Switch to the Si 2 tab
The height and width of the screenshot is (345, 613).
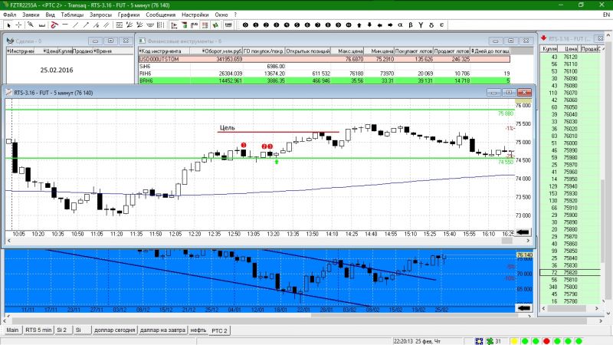pos(62,330)
